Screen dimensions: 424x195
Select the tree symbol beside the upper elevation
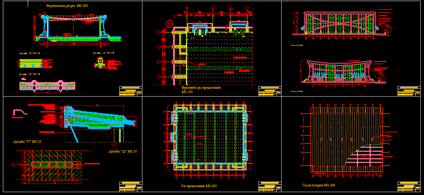click(387, 28)
